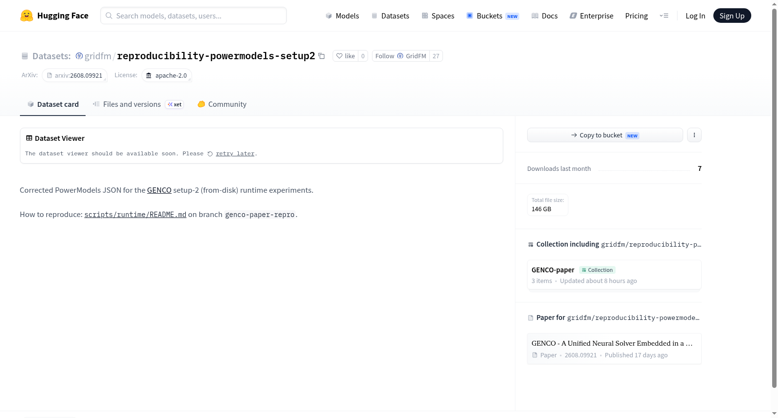Focus the search models input field
The image size is (778, 418).
(194, 16)
